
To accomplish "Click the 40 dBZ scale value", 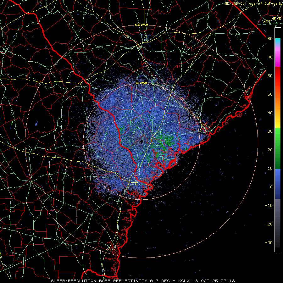I will tap(270, 113).
